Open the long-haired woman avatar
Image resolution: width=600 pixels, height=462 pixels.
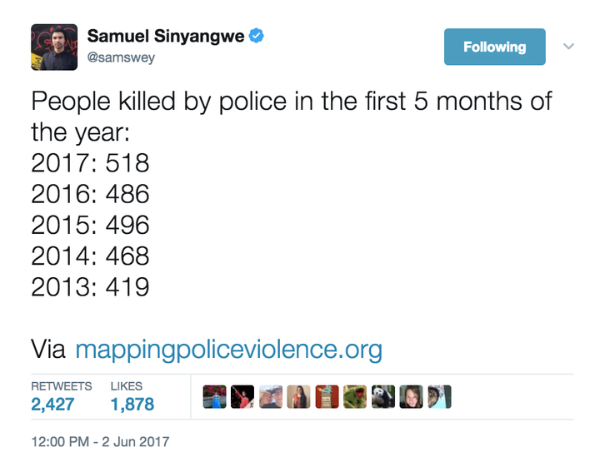click(x=299, y=397)
